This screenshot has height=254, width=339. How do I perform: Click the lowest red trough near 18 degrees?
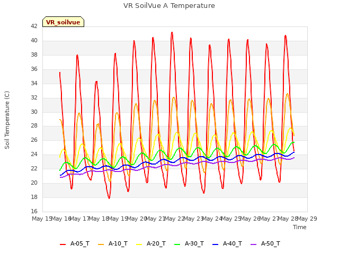[x=109, y=198]
